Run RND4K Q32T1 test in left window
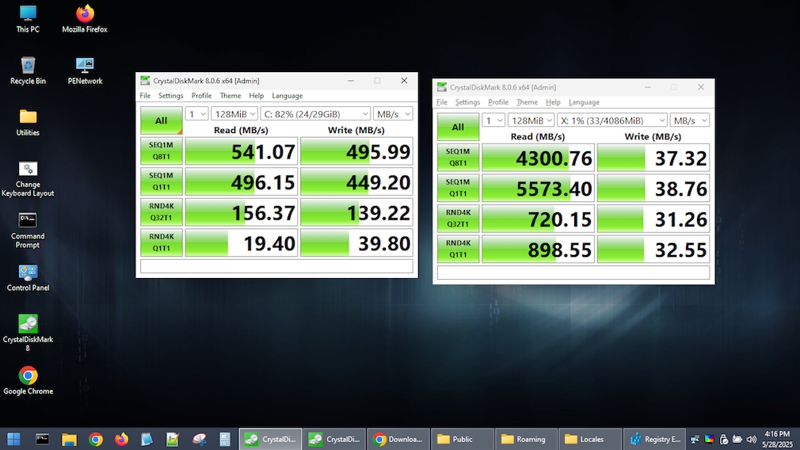The height and width of the screenshot is (450, 800). 162,212
